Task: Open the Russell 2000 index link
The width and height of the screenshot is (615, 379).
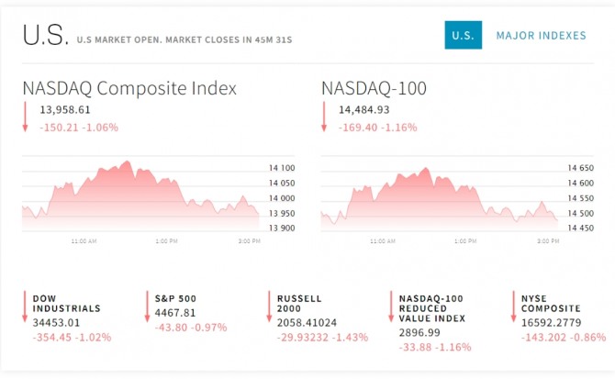Action: (299, 304)
